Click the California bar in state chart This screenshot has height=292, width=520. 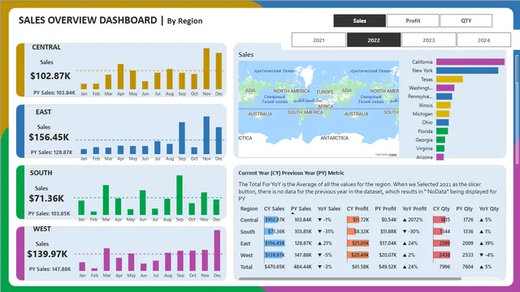(x=470, y=62)
